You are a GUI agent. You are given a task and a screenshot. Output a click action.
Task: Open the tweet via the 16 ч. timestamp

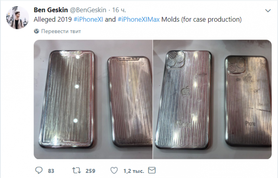pyautogui.click(x=119, y=9)
